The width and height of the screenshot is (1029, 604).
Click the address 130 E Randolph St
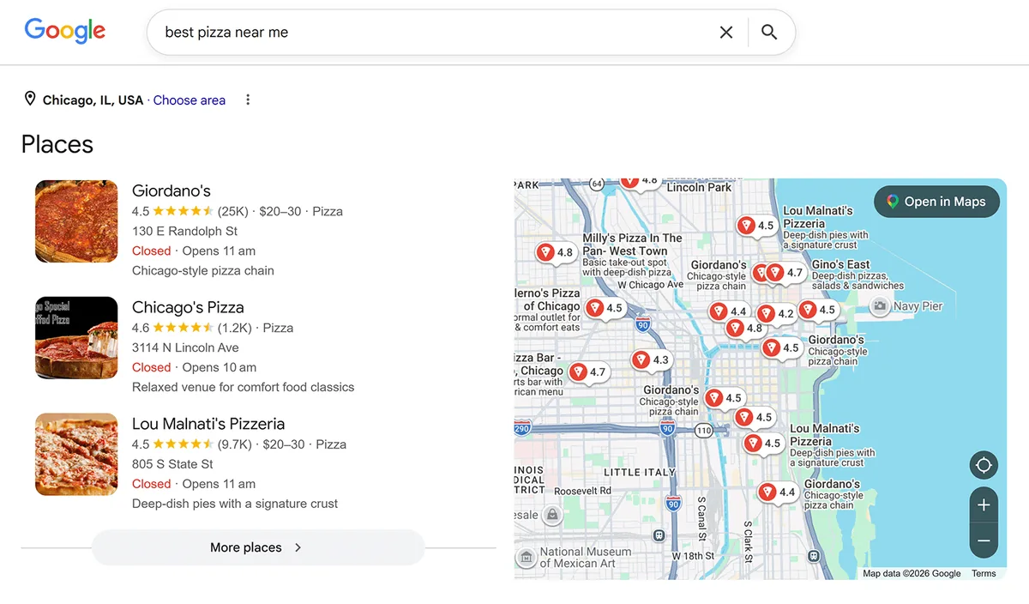click(x=184, y=231)
